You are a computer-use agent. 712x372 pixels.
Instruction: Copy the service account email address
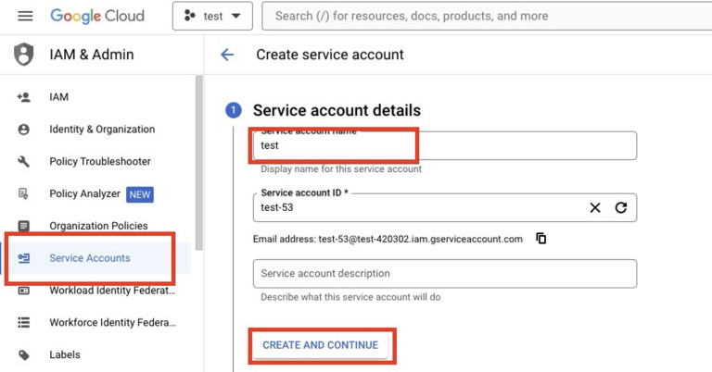(x=541, y=239)
